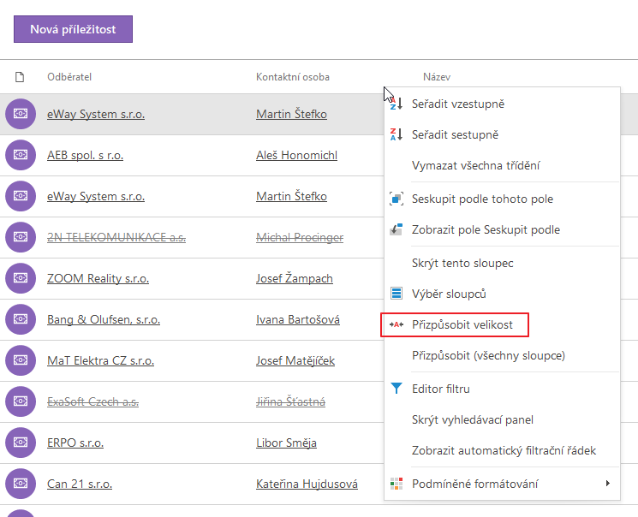Click the blue funnel Editor filtru icon

click(x=397, y=389)
